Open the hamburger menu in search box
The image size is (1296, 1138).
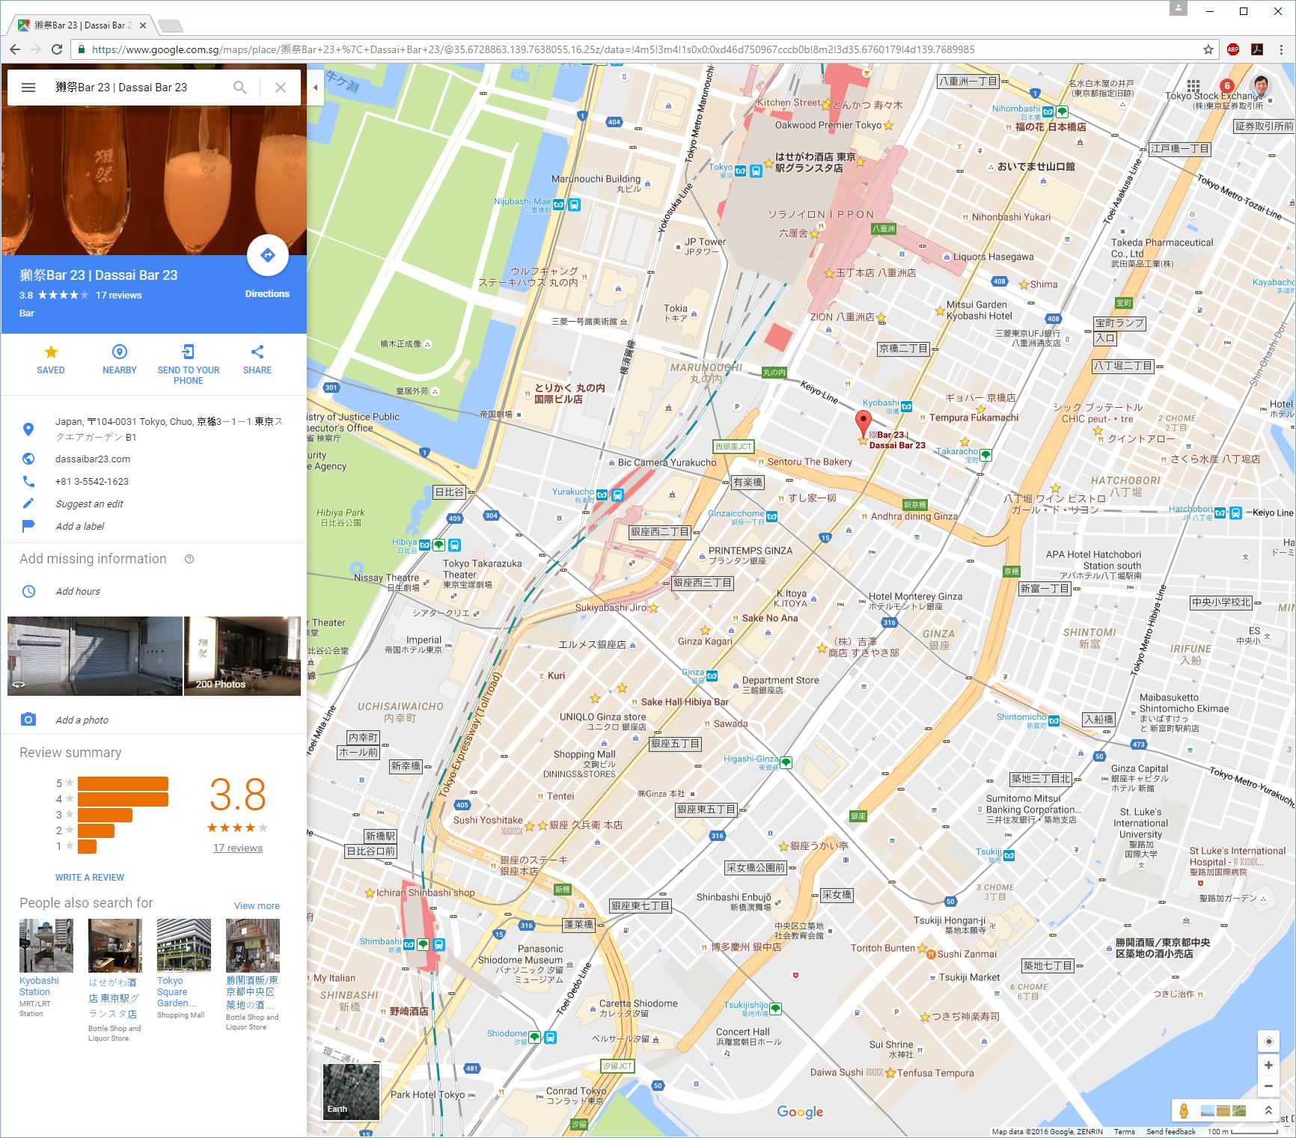[28, 88]
